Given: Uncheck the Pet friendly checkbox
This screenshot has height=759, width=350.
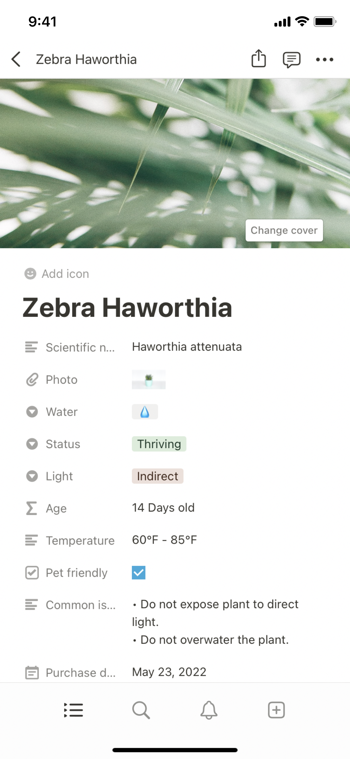Looking at the screenshot, I should (x=139, y=573).
